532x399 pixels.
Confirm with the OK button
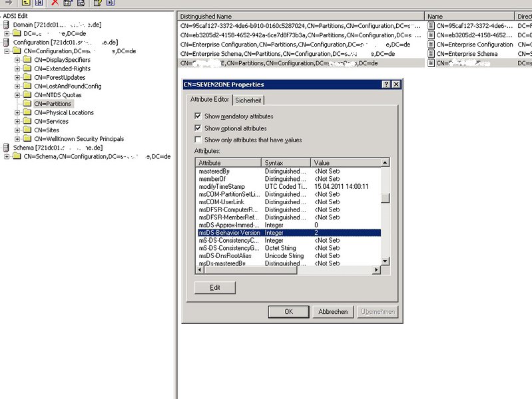(x=289, y=311)
